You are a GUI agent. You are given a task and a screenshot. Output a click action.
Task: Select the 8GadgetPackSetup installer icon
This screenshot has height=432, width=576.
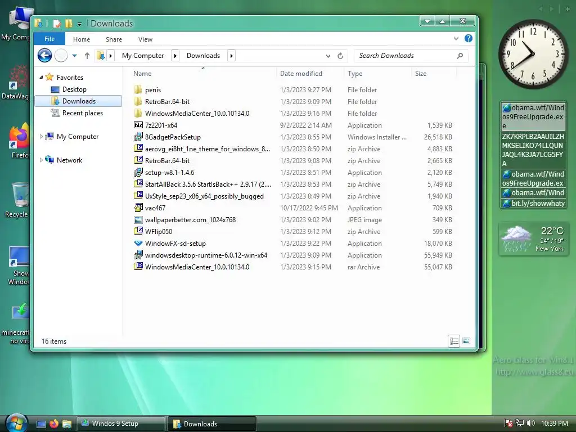(x=138, y=137)
